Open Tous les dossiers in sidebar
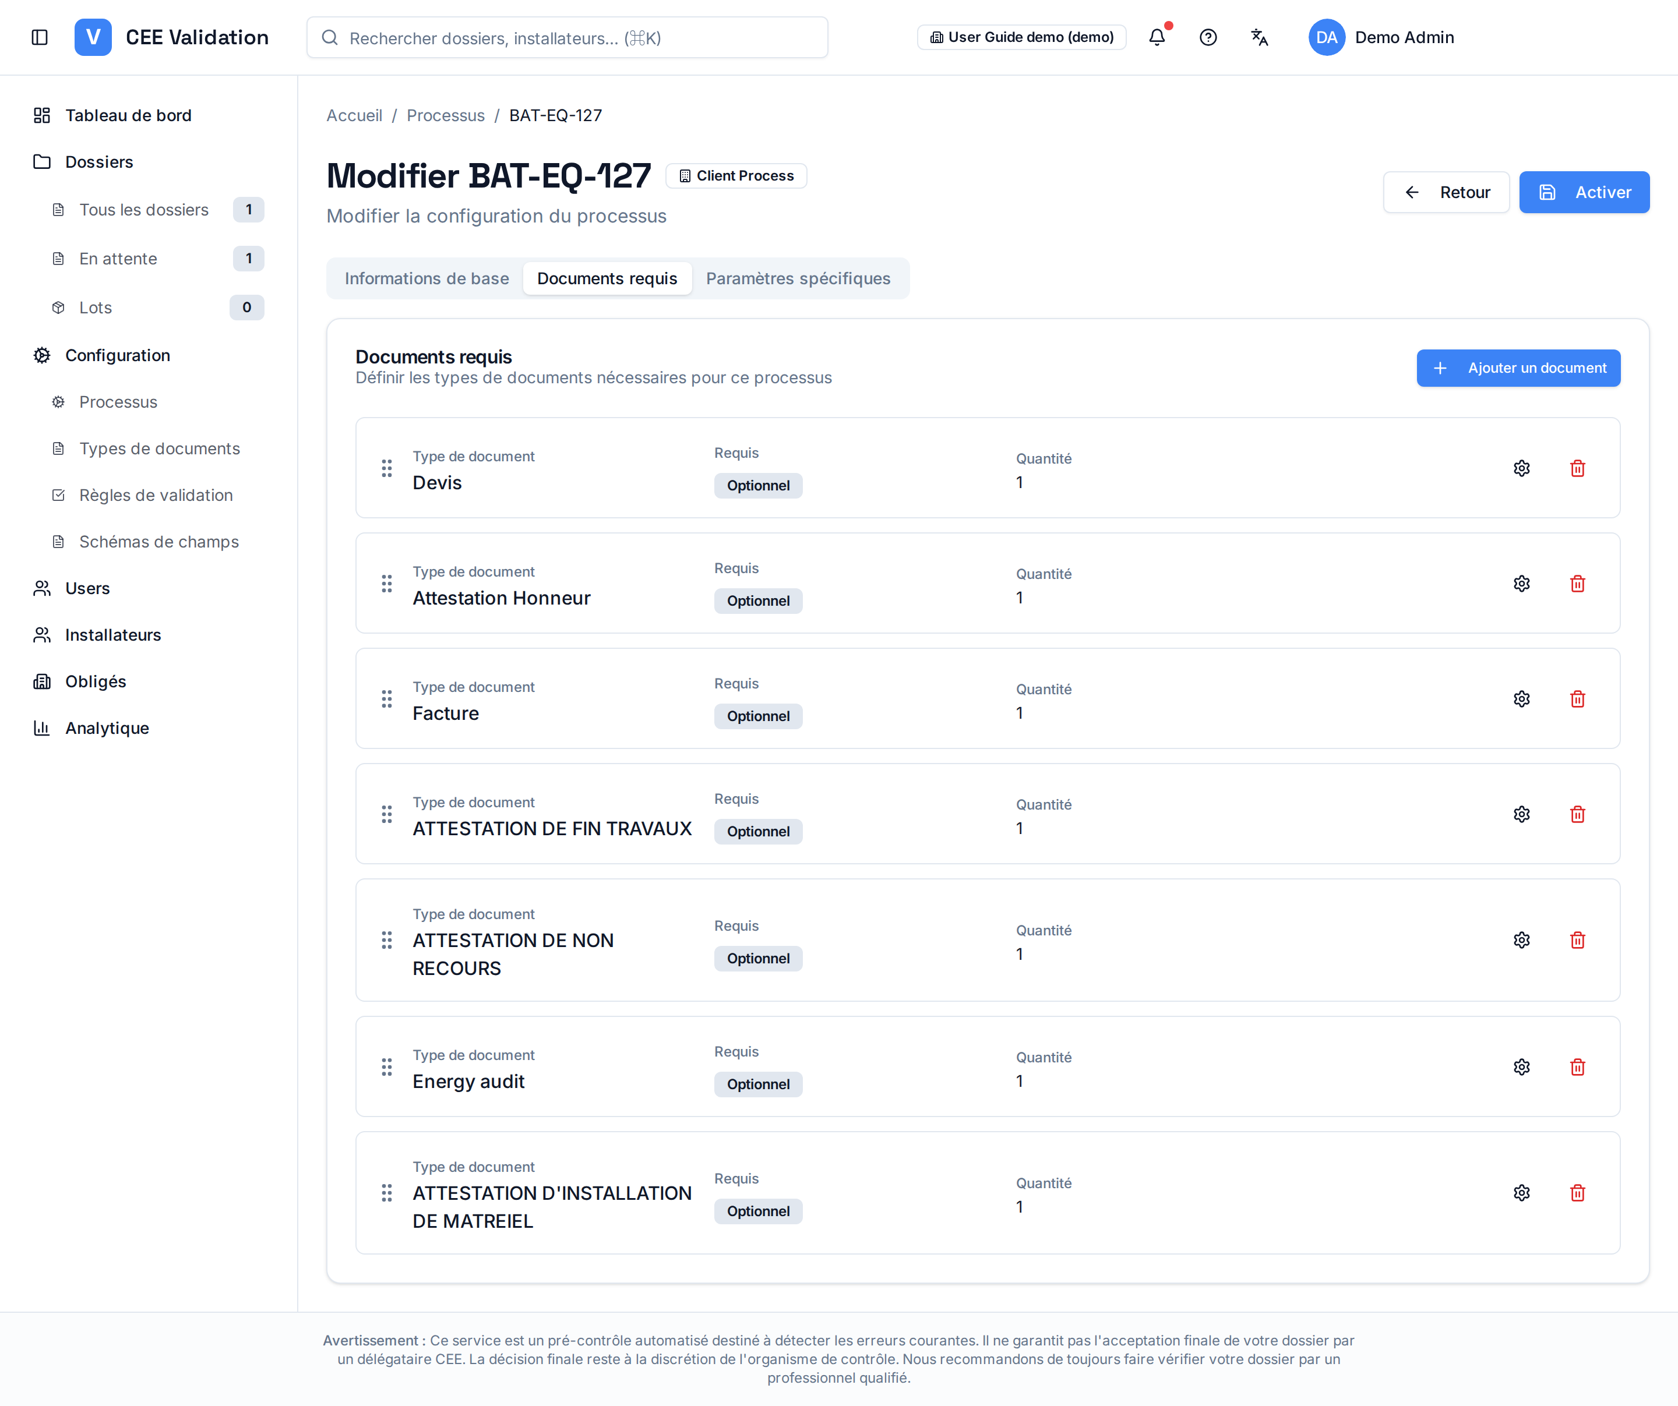 (144, 210)
